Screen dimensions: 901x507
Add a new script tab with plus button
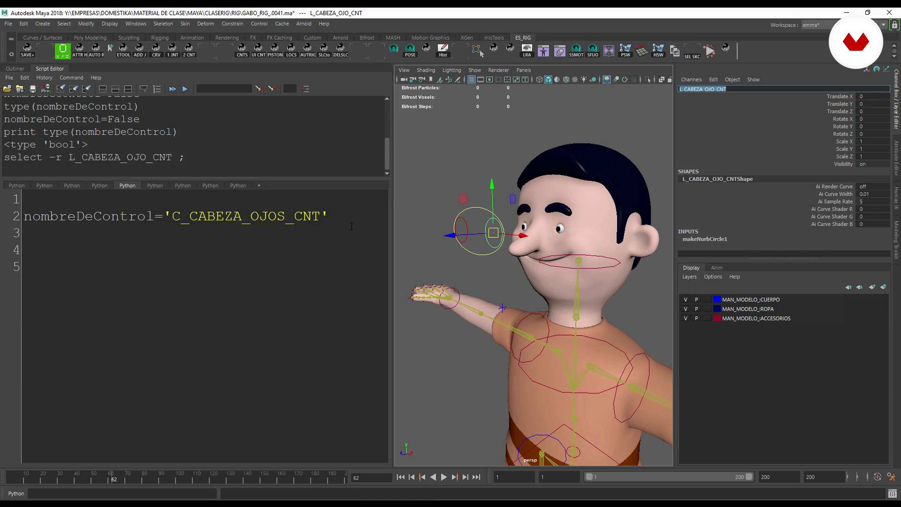coord(259,185)
